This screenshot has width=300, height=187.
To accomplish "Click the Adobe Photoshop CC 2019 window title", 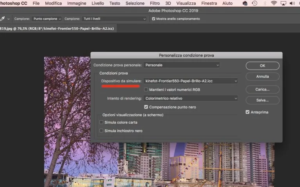I will click(x=173, y=11).
